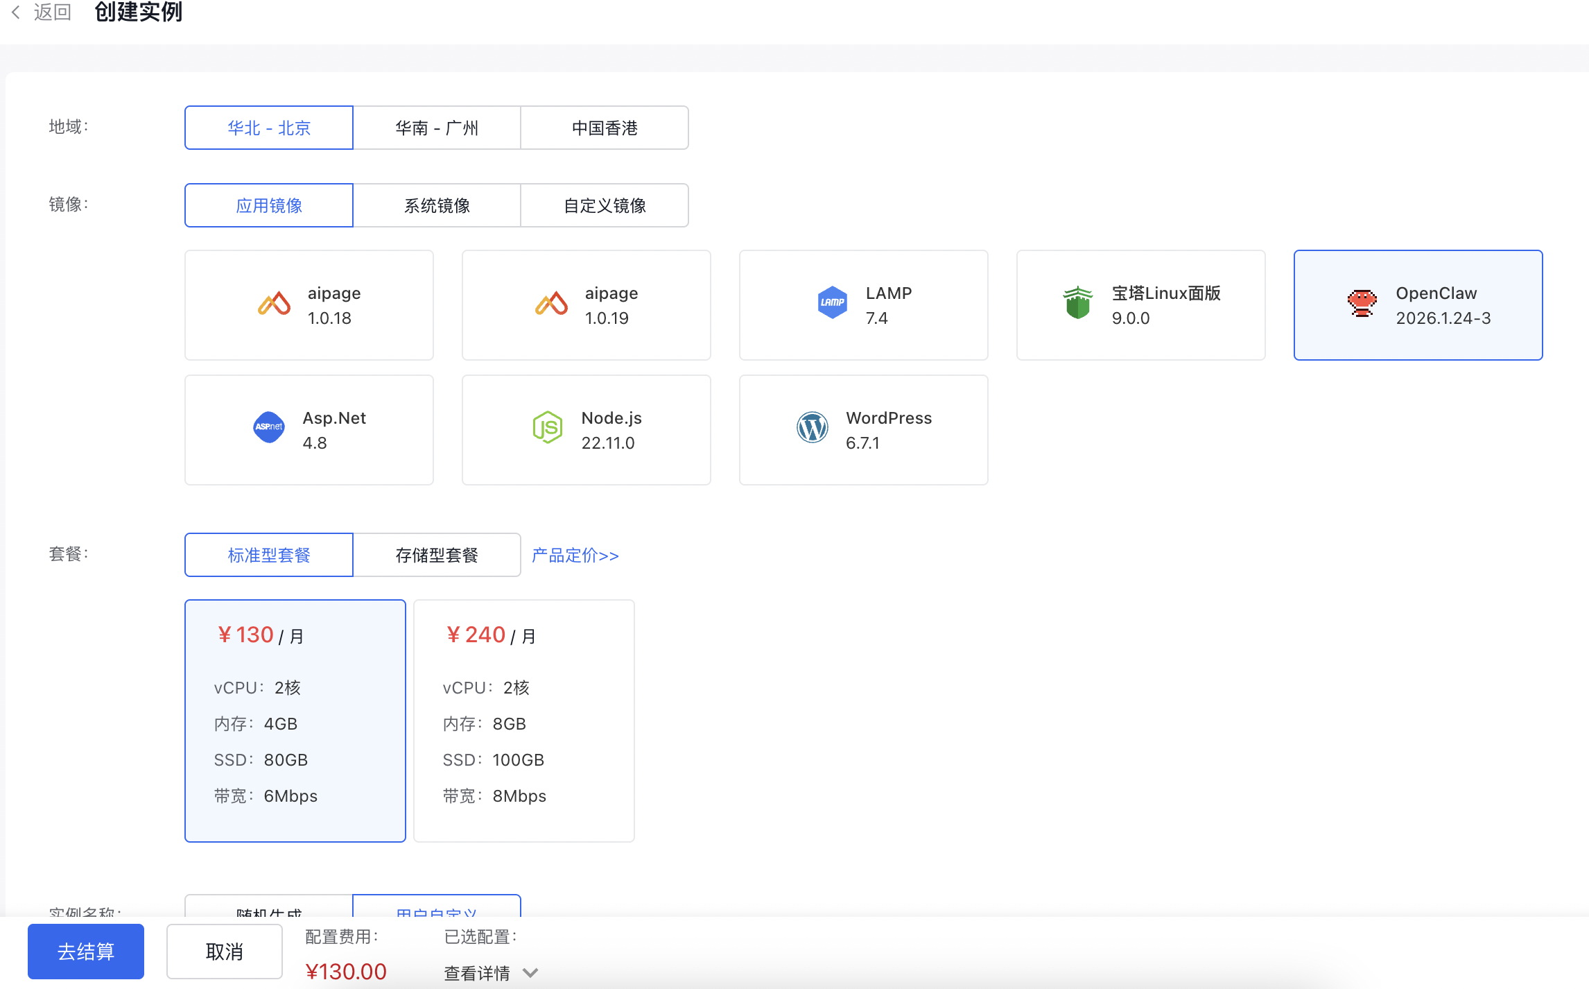Click the back arrow next to 返回

point(16,12)
